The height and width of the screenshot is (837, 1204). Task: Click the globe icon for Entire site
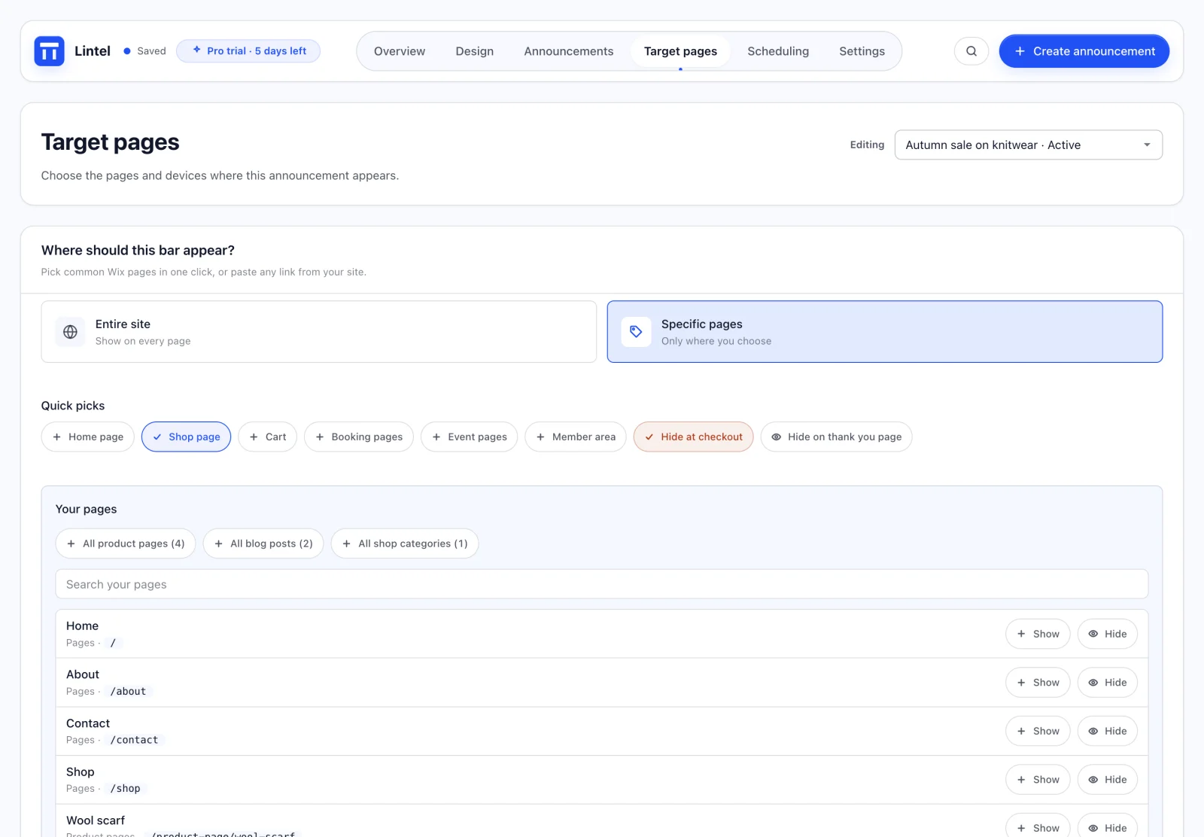(x=70, y=332)
